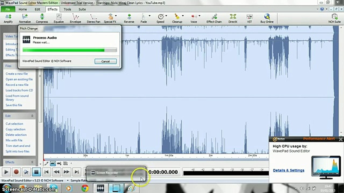Rewind the audio

(56, 172)
